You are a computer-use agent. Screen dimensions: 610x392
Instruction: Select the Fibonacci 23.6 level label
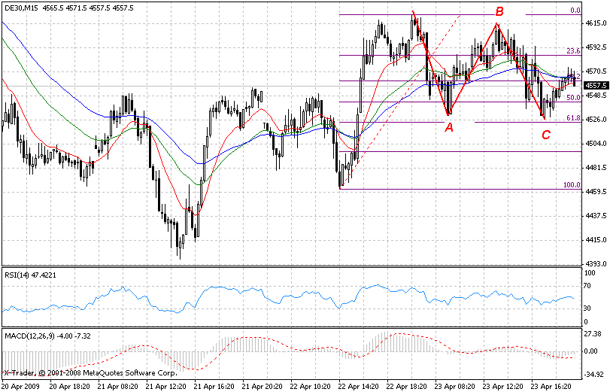[573, 51]
